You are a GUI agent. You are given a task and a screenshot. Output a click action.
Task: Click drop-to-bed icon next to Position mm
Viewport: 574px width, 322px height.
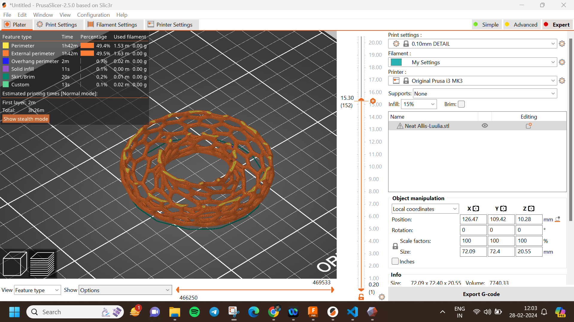(x=558, y=219)
